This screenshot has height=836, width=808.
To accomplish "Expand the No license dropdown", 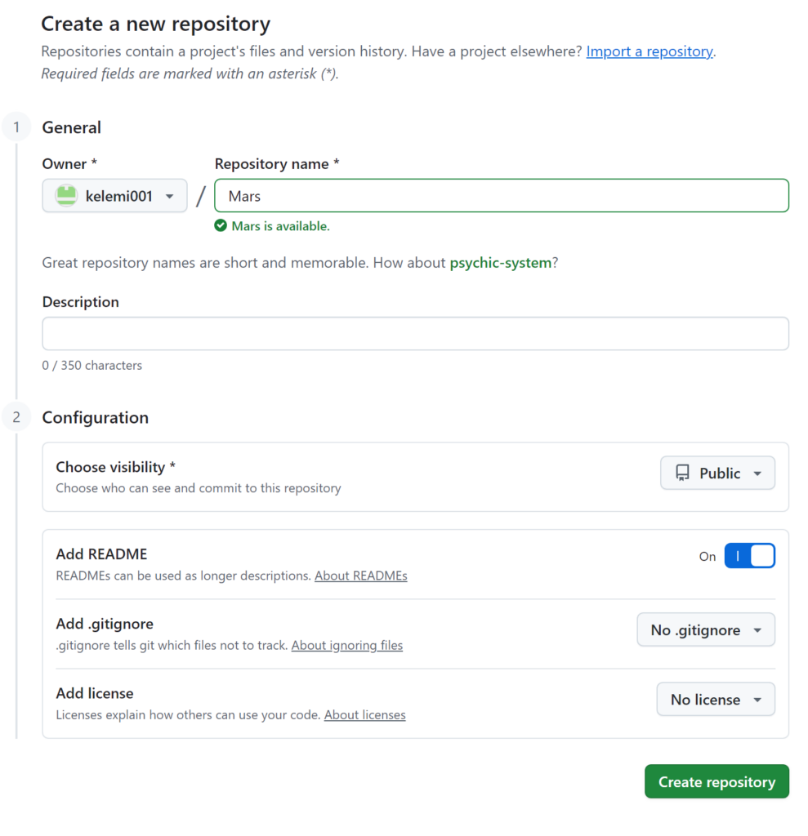I will click(x=716, y=700).
